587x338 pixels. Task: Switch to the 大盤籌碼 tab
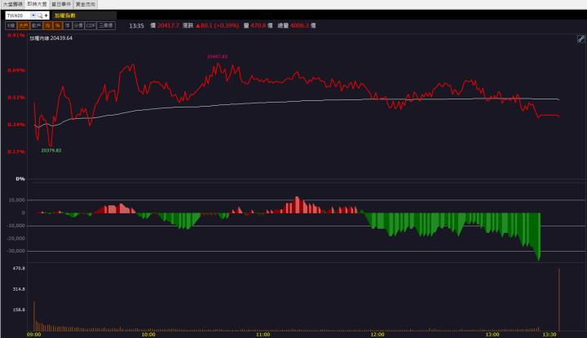coord(12,4)
